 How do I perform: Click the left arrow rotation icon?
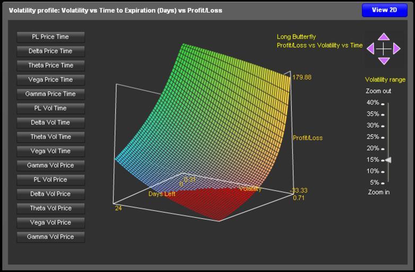pos(370,49)
